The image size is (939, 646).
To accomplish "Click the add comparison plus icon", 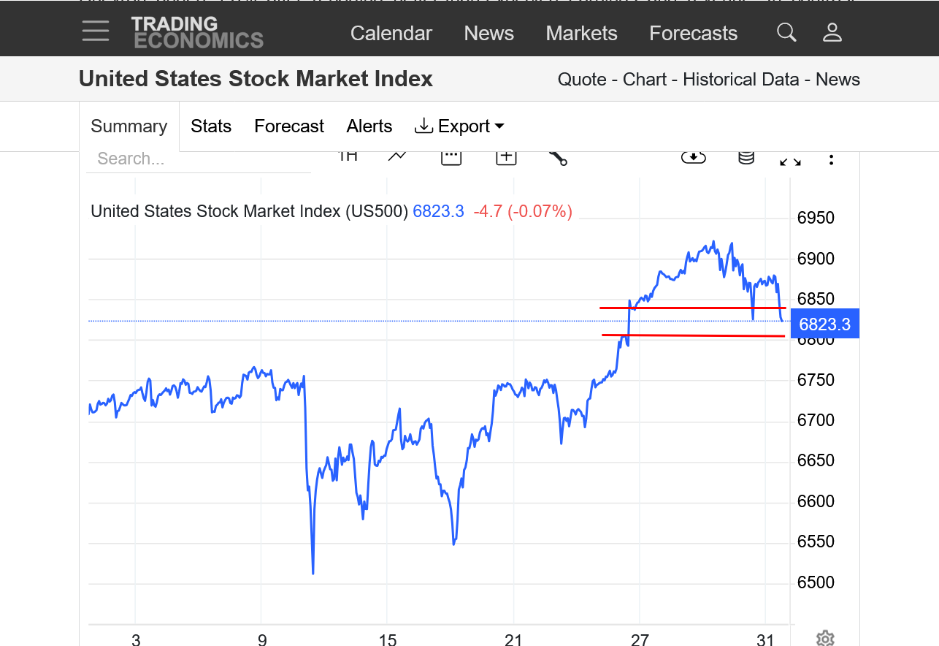I will (506, 156).
